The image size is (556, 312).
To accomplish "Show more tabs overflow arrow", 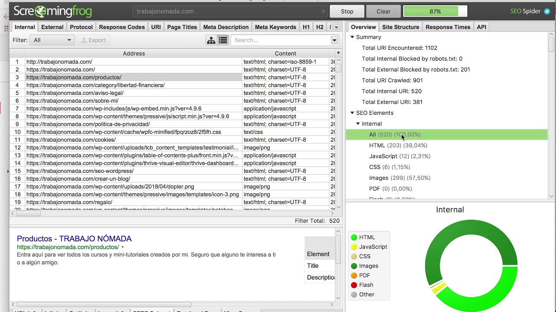I will [336, 27].
